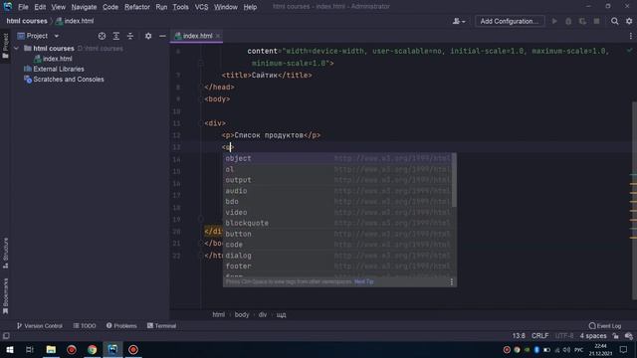
Task: Choose dialog from autocomplete list
Action: pos(337,256)
